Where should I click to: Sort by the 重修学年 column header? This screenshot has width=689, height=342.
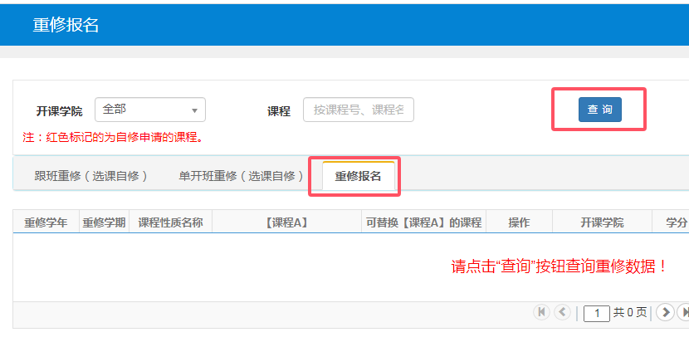pos(46,222)
